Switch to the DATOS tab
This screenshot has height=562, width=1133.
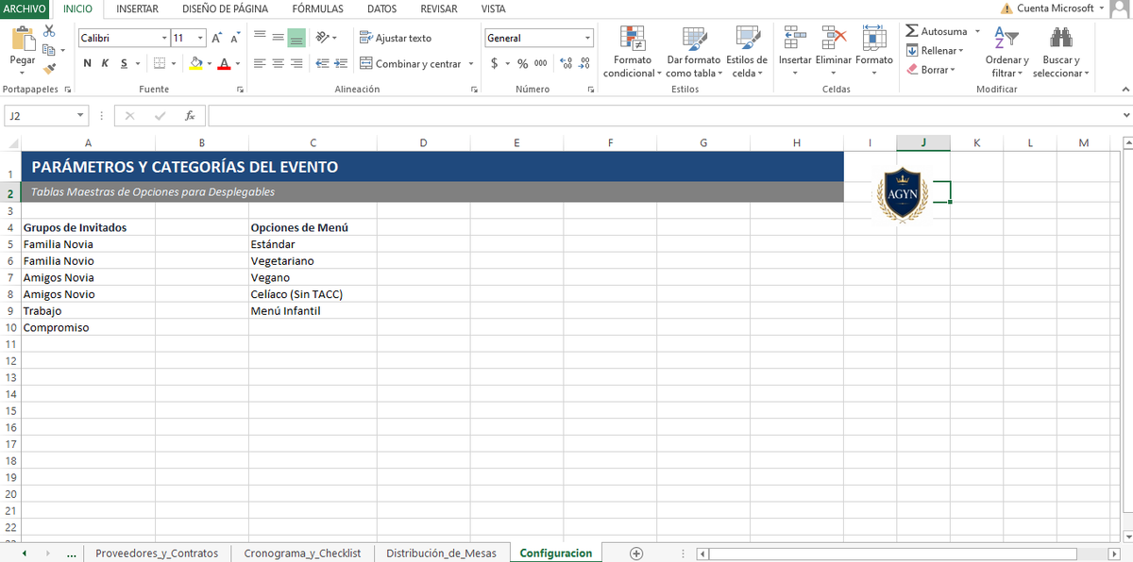tap(381, 8)
